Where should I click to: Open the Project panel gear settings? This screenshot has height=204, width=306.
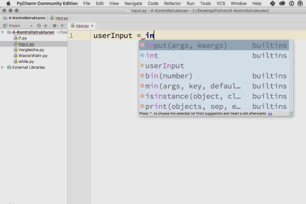point(55,25)
